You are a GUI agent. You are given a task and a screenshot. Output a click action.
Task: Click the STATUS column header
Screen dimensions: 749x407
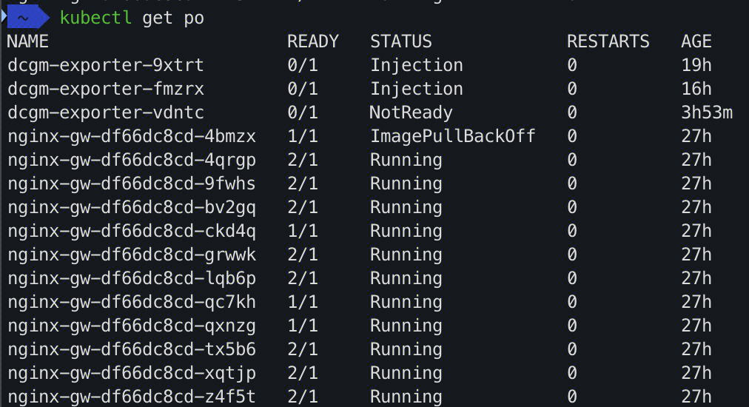tap(400, 41)
